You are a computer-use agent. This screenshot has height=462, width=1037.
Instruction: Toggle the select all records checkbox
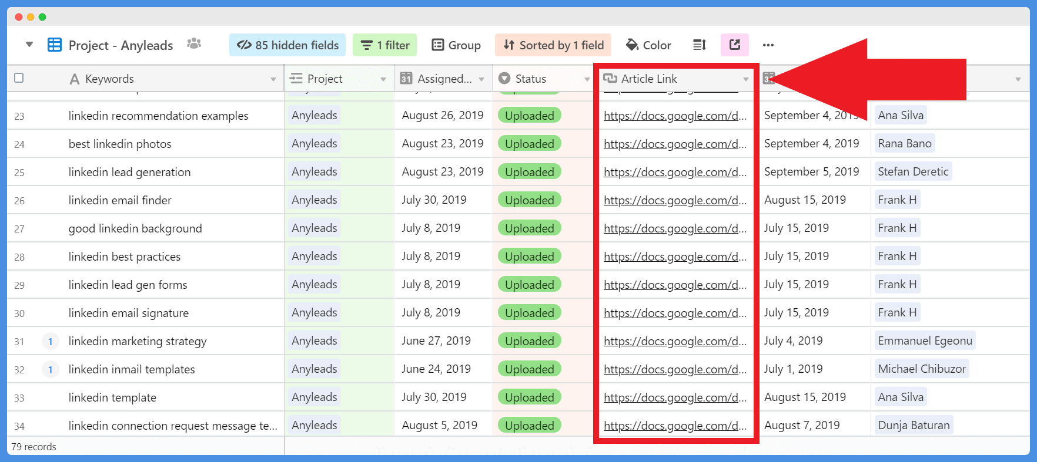pos(19,78)
